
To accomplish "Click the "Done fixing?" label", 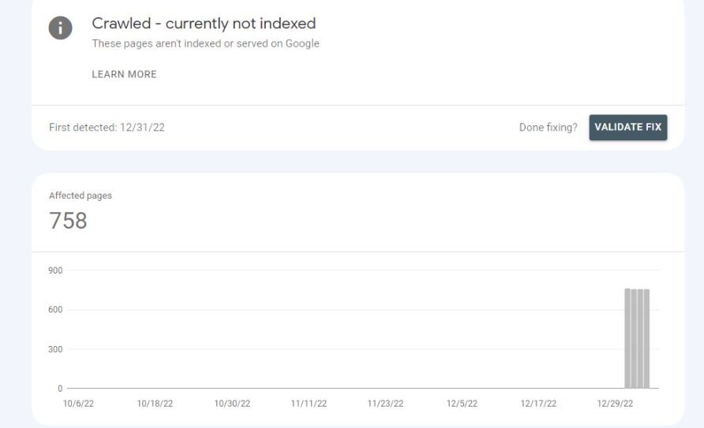I will [x=549, y=127].
